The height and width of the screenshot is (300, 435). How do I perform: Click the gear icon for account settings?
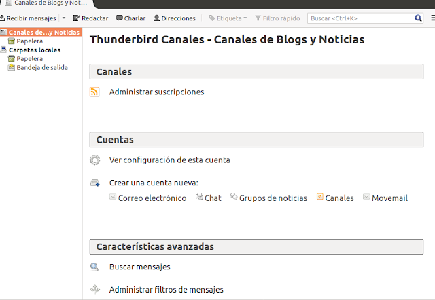[x=94, y=160]
